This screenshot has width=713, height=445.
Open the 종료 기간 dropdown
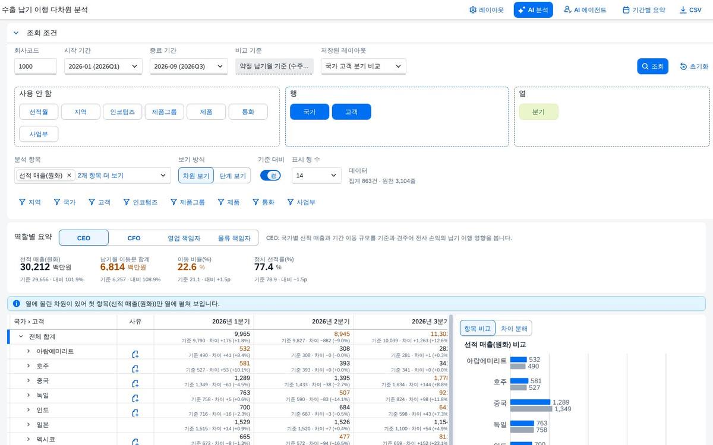189,66
